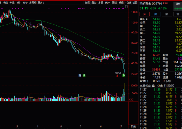Click buy-two price 51.18
This screenshot has height=129, width=182.
tap(157, 40)
